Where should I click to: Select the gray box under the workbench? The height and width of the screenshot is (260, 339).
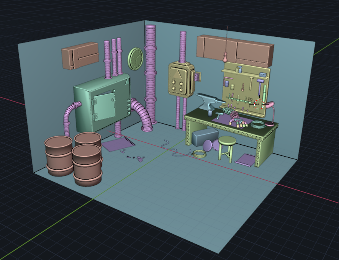[x=205, y=137]
